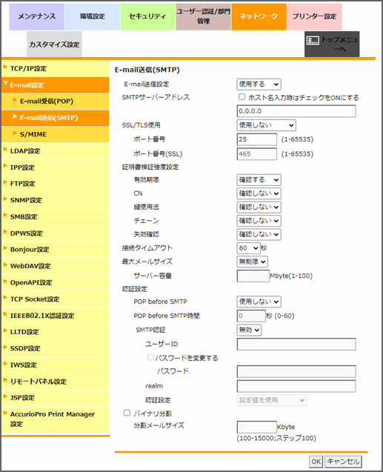
Task: Open the カスタマイズ設定 tab
Action: click(x=54, y=44)
